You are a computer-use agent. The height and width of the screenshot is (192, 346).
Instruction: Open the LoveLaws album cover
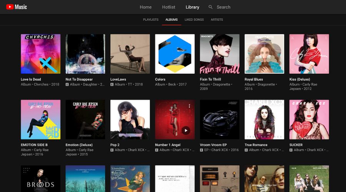click(130, 54)
